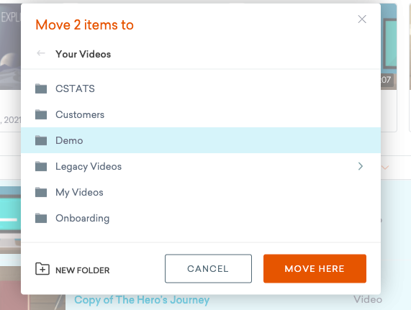The height and width of the screenshot is (310, 411).
Task: Select the highlighted Demo folder row
Action: point(201,140)
